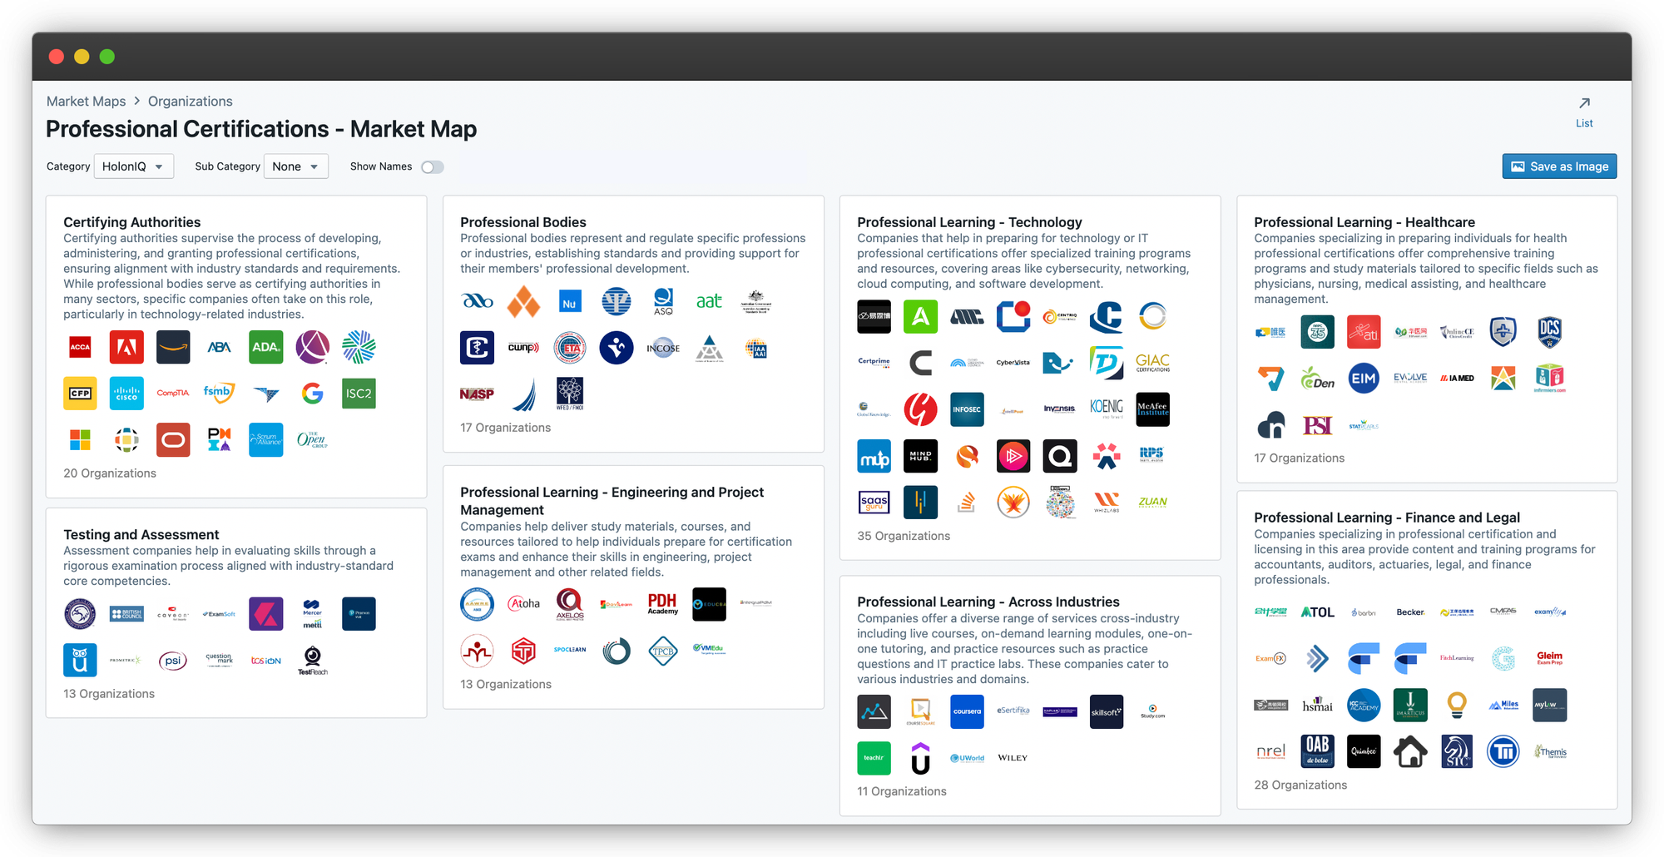Click Save as Image button
This screenshot has width=1664, height=857.
(x=1559, y=166)
